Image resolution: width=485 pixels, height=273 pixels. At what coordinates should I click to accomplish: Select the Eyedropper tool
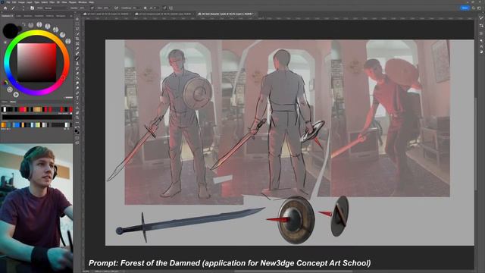[x=77, y=49]
